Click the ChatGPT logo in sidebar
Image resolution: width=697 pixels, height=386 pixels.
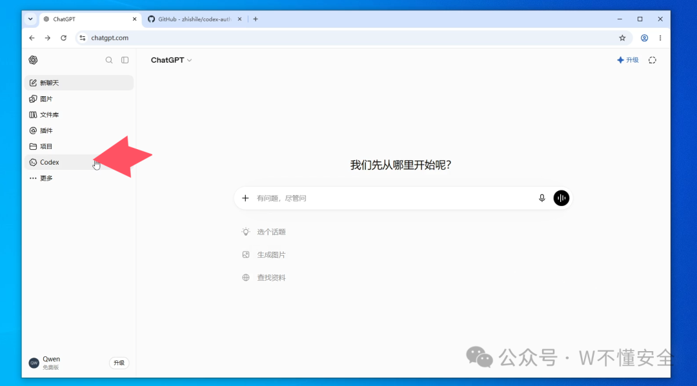(33, 60)
